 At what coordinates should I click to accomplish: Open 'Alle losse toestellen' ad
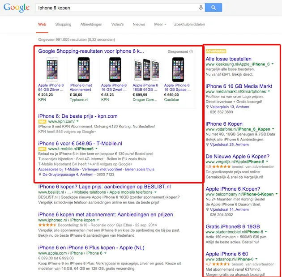click(228, 59)
